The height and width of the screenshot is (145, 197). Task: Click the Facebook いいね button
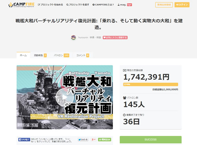point(24,139)
